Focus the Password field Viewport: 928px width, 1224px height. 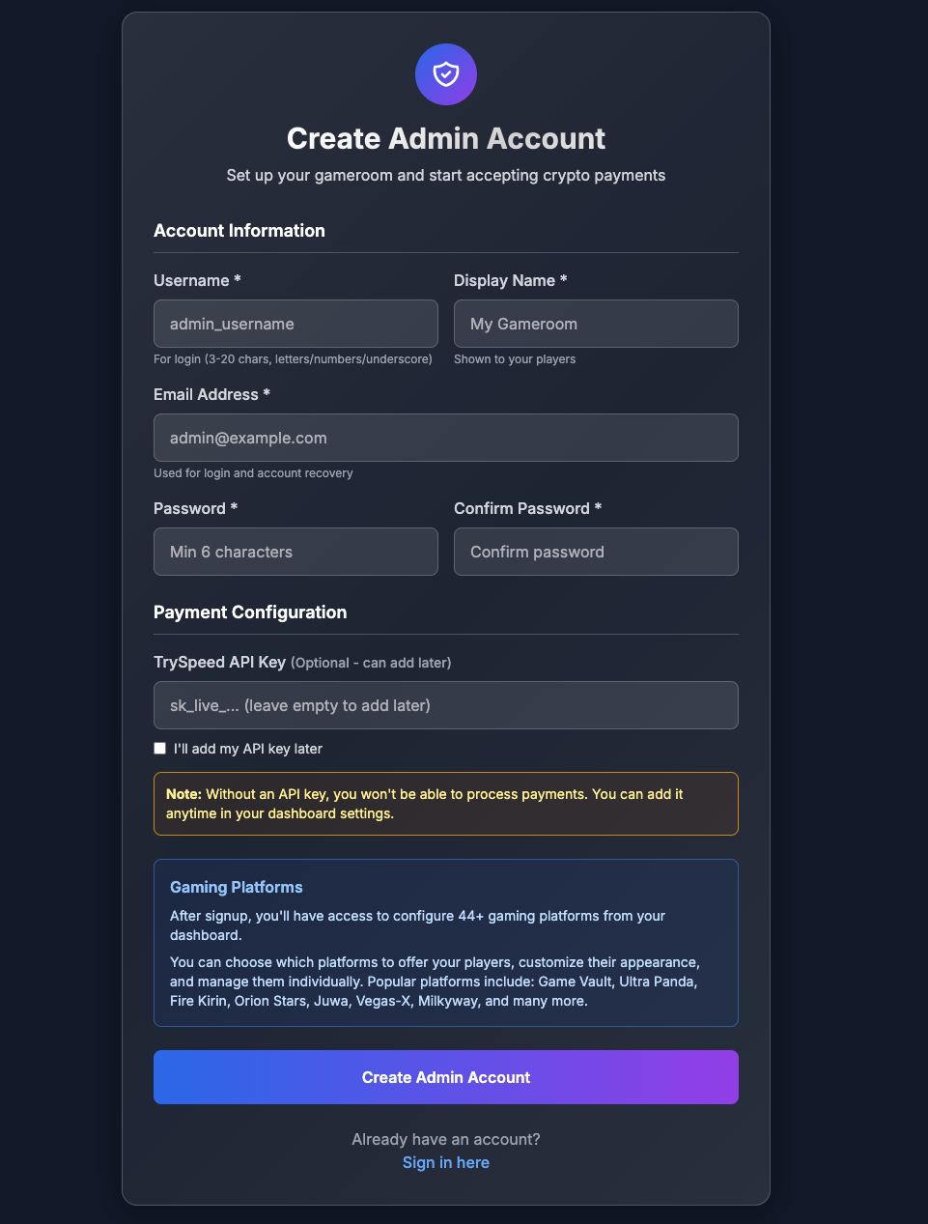[x=295, y=552]
